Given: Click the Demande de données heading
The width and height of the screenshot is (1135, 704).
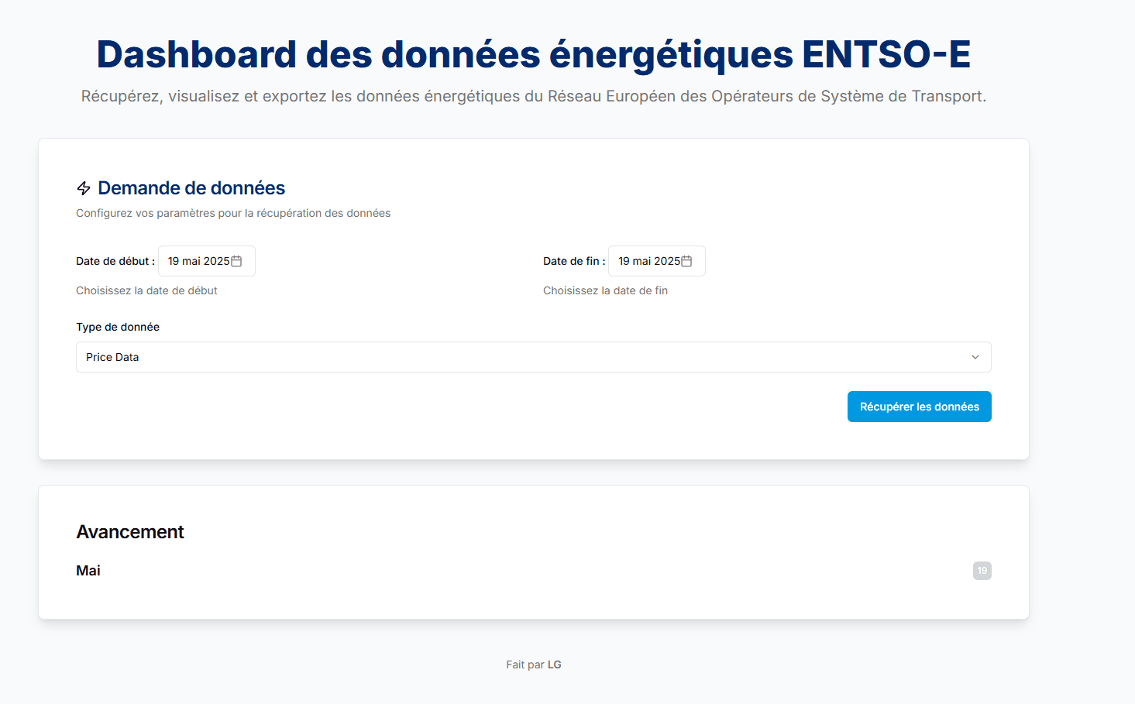Looking at the screenshot, I should pyautogui.click(x=191, y=188).
